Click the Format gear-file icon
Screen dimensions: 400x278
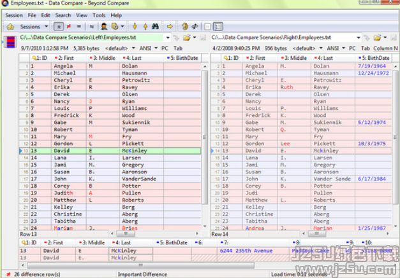point(115,26)
